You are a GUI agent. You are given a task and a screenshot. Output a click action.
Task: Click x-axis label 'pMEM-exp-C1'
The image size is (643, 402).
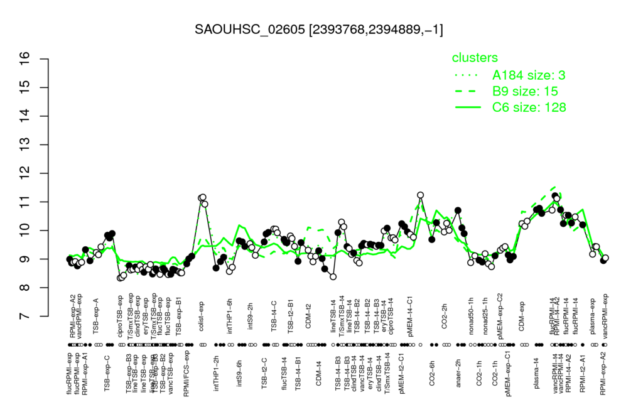coord(509,373)
